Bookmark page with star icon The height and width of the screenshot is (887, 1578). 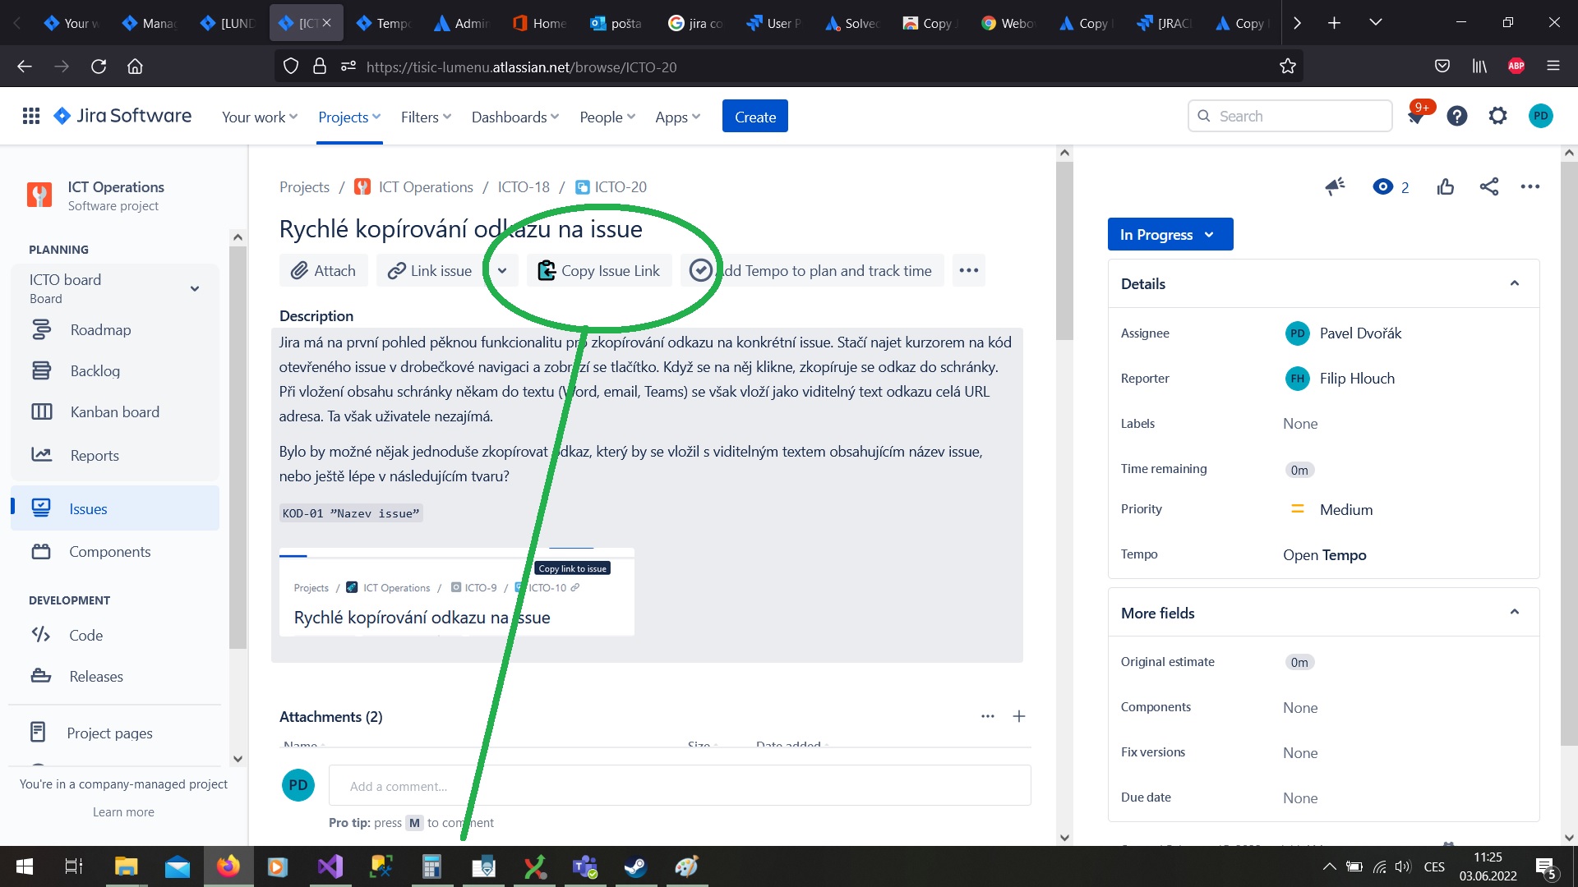pyautogui.click(x=1287, y=67)
